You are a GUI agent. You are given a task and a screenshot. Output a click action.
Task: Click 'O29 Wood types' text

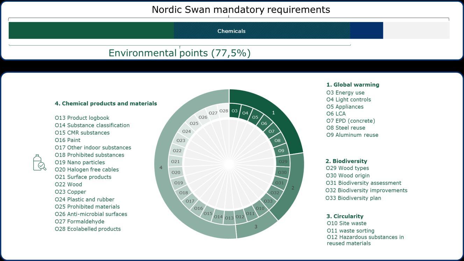point(347,168)
